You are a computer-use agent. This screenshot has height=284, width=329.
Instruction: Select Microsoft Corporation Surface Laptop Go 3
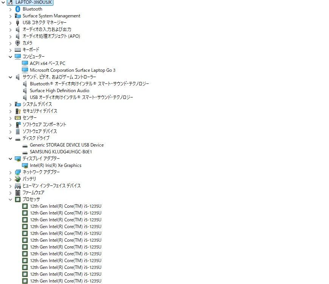[73, 70]
